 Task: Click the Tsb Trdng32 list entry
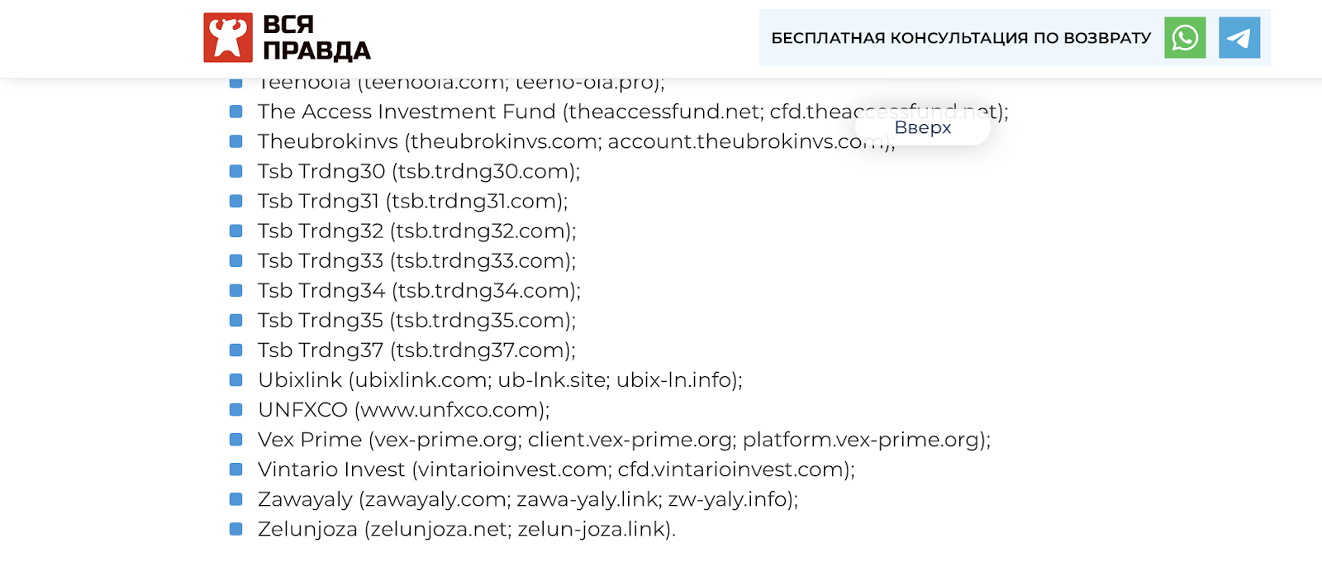pyautogui.click(x=416, y=231)
